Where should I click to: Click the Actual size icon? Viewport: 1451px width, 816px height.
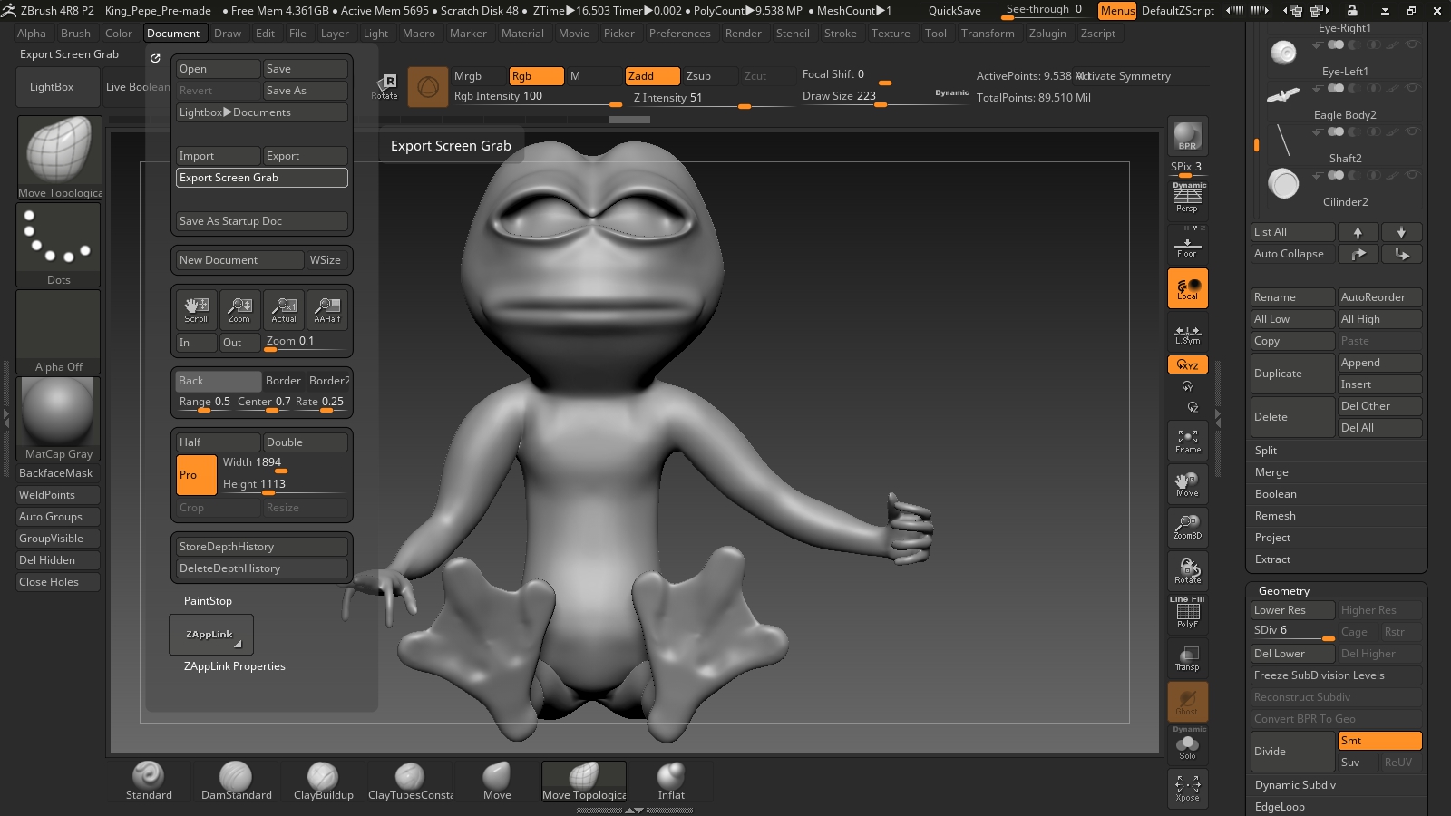(x=284, y=310)
